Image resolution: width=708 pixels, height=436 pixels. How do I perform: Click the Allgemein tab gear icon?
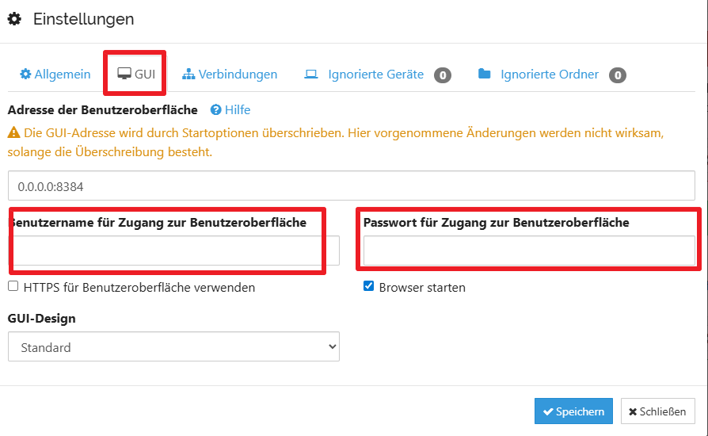[25, 75]
